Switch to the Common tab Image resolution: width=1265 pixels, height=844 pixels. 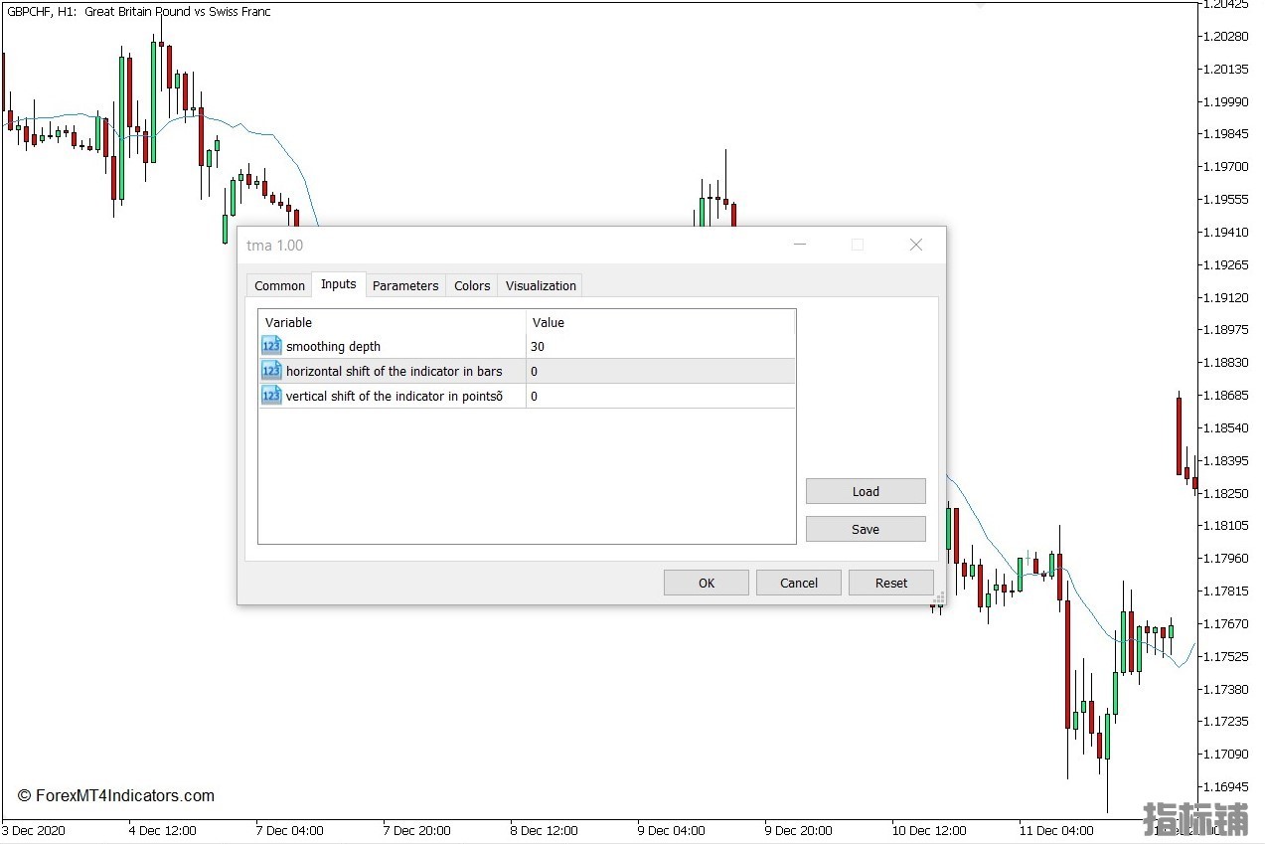click(279, 285)
